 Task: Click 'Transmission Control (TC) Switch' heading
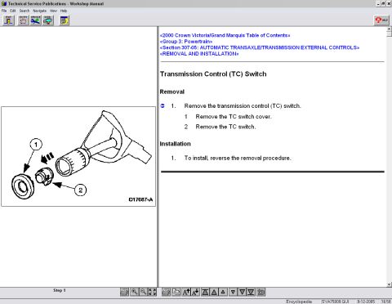pos(213,74)
